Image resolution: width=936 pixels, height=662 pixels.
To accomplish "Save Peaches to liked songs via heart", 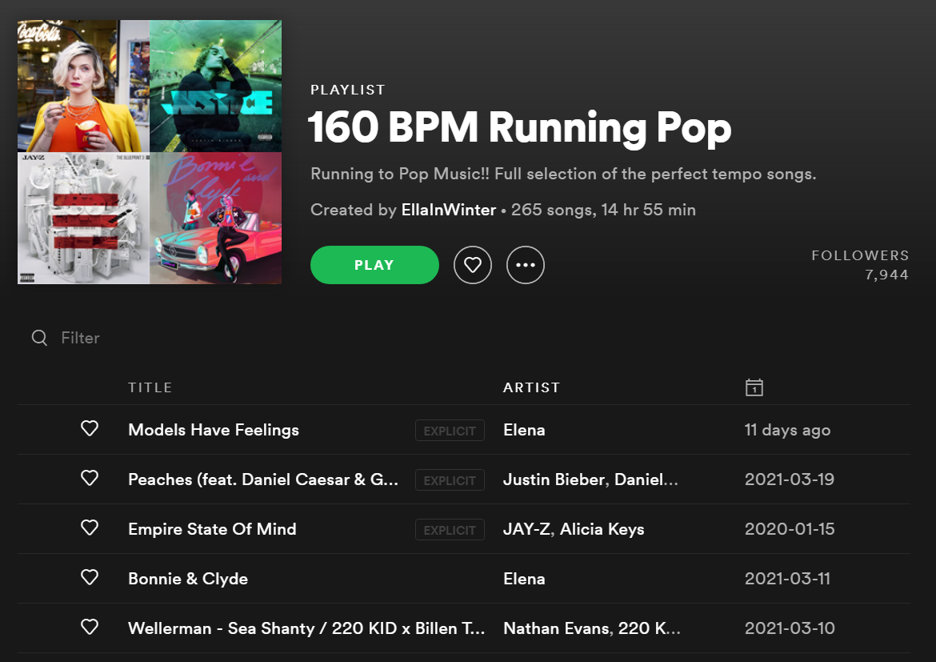I will point(90,479).
